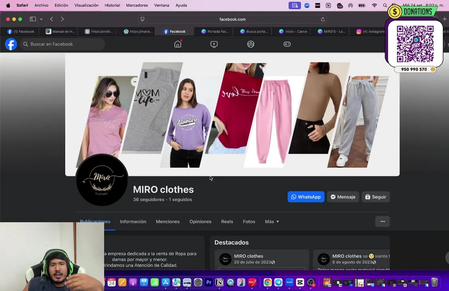Viewport: 449px width, 291px height.
Task: Switch to the Inicio - Canva browser tab
Action: click(x=293, y=32)
